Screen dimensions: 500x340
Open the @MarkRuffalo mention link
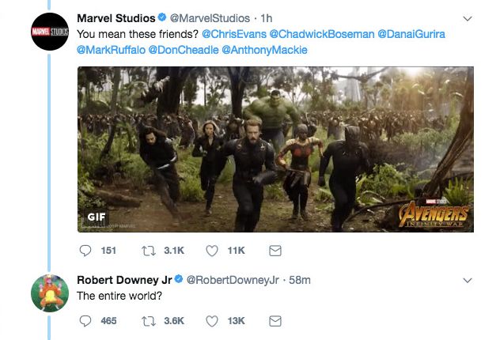111,50
